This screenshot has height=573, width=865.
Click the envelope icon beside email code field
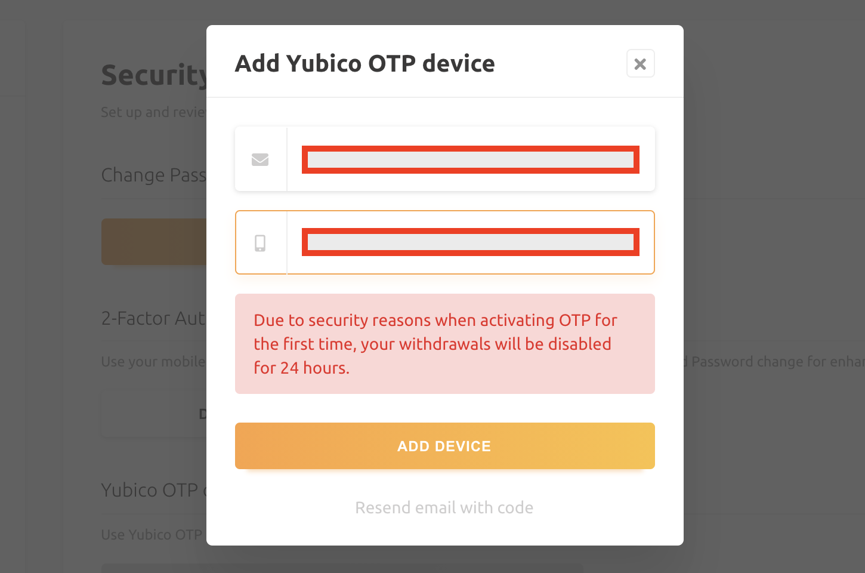click(261, 159)
